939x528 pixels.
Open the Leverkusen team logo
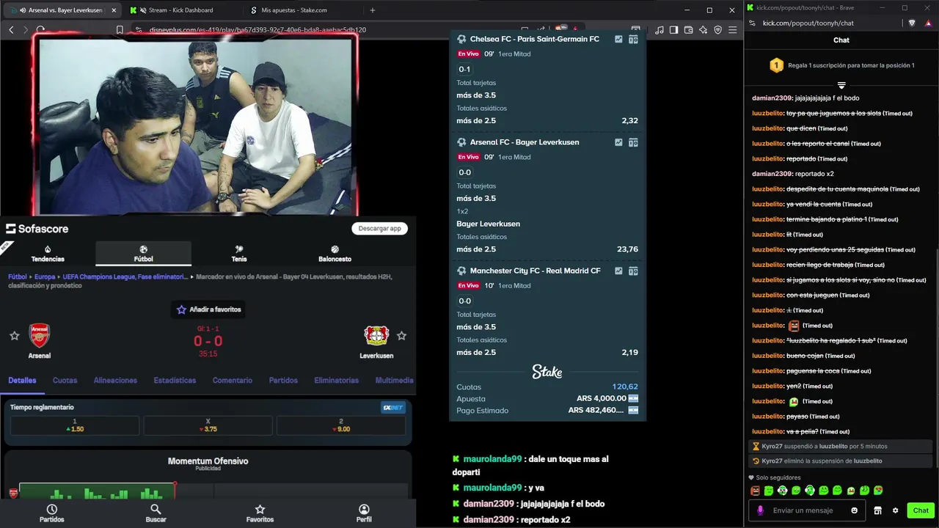coord(376,336)
